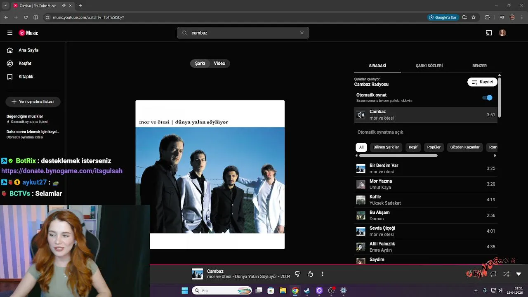Click the YouTube Music logo
Image resolution: width=528 pixels, height=297 pixels.
[x=28, y=33]
